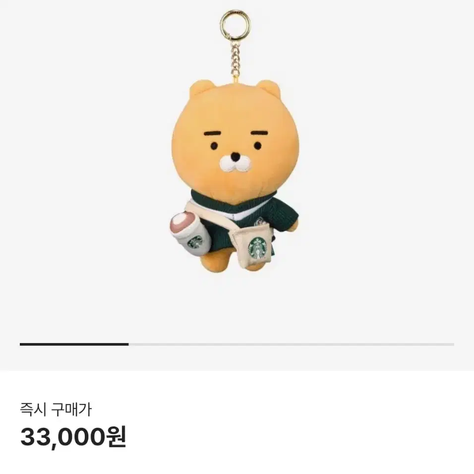Image resolution: width=474 pixels, height=474 pixels.
Task: Click the gold key ring atop the keychain
Action: coord(236,24)
